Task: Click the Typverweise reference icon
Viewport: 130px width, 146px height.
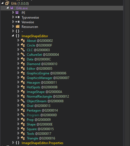Action: (x=18, y=17)
